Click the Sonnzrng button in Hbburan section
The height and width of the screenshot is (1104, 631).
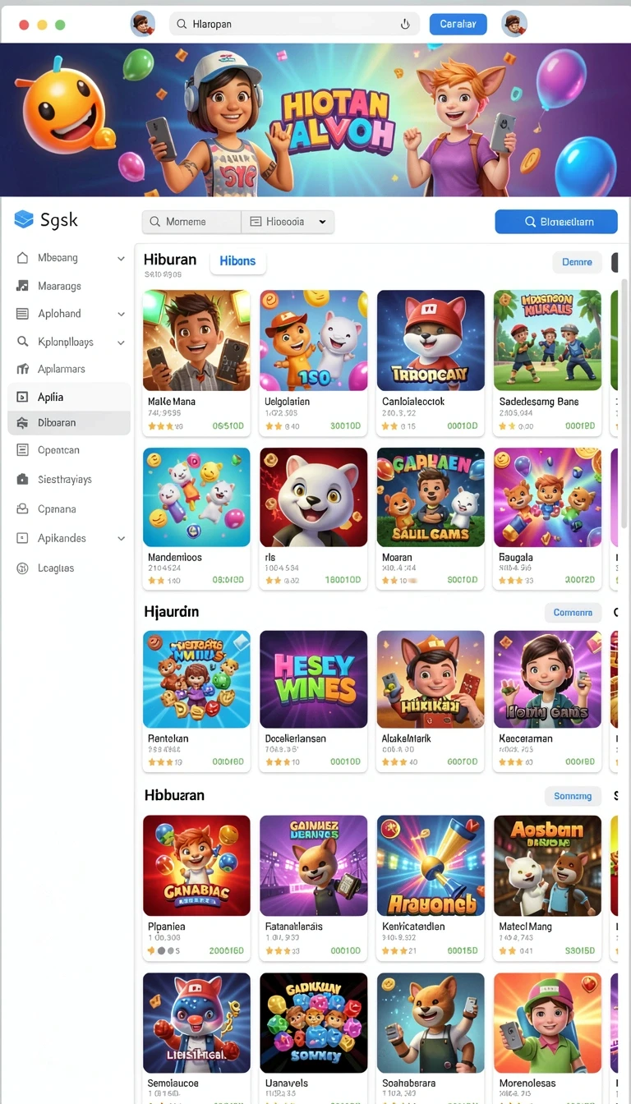click(x=573, y=796)
